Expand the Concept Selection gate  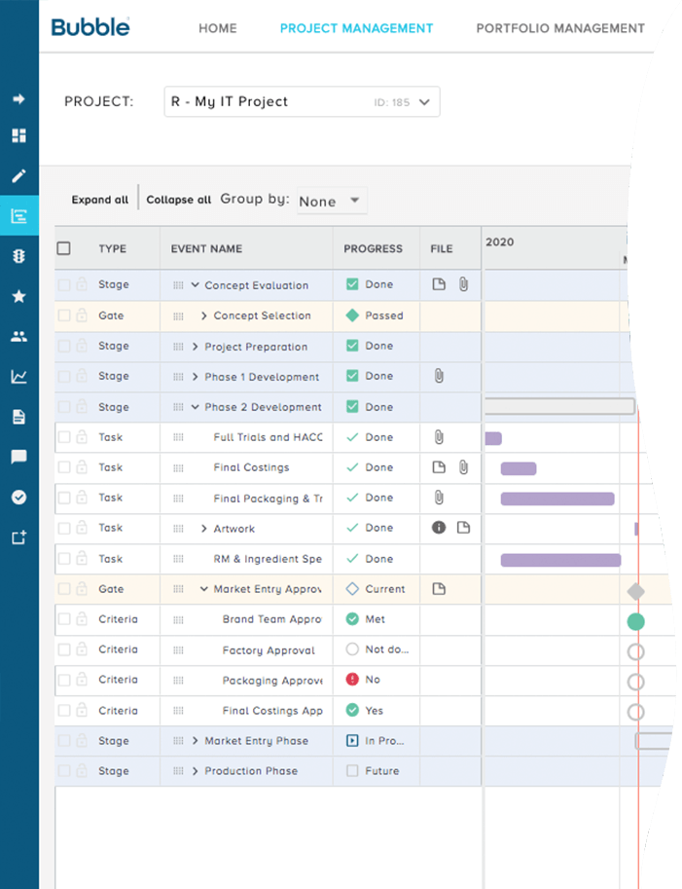[204, 315]
